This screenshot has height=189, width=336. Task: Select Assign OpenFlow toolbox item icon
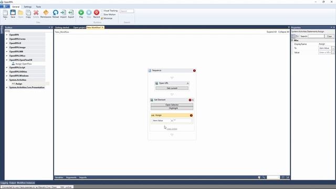13,64
